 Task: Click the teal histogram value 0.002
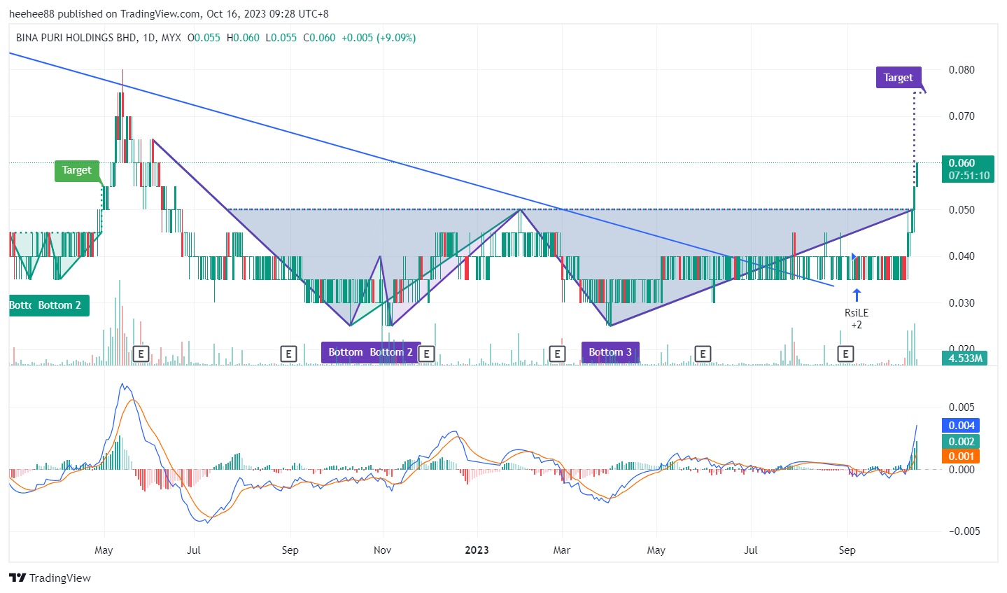(x=962, y=441)
